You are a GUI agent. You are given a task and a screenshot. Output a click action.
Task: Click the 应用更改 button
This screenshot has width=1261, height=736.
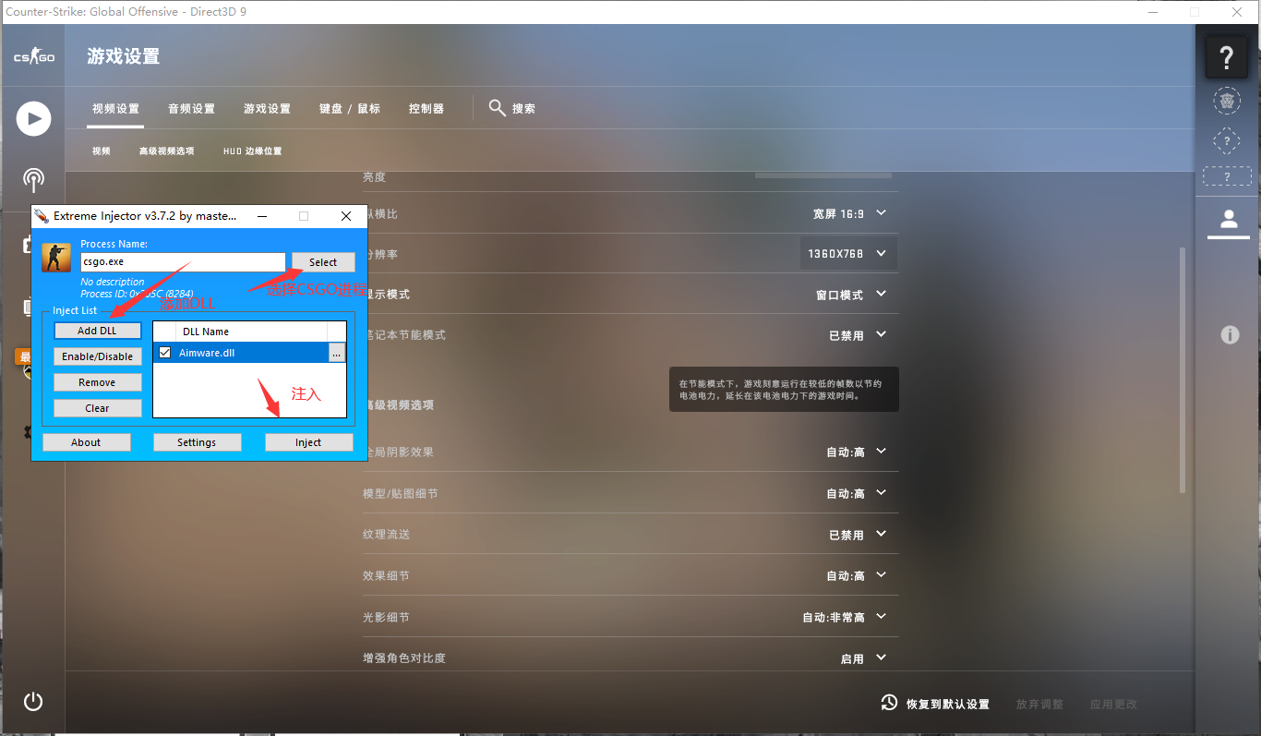tap(1113, 704)
